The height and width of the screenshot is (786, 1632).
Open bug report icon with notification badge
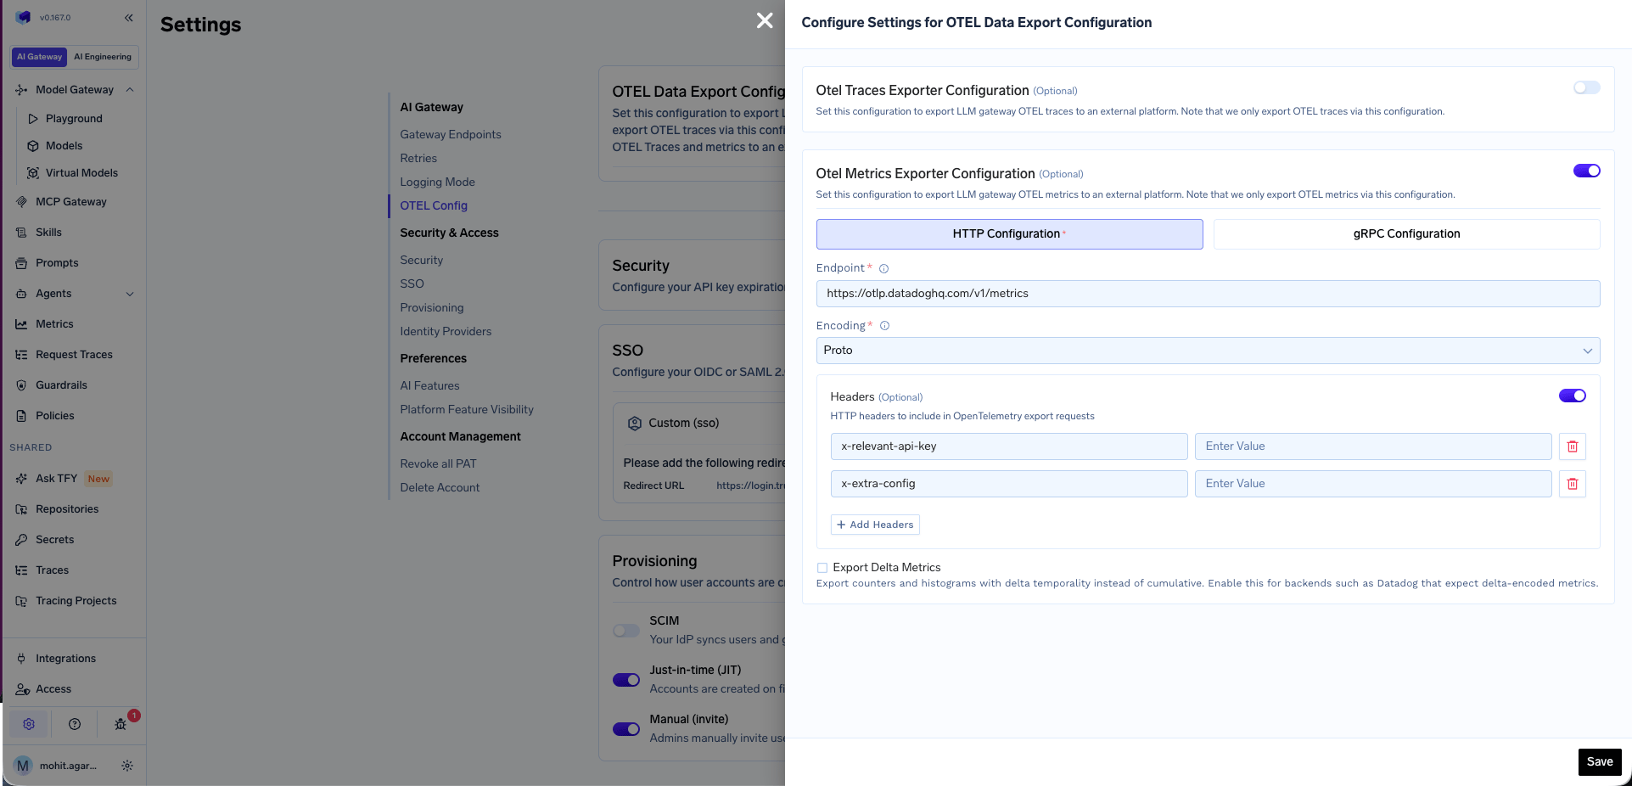(121, 724)
